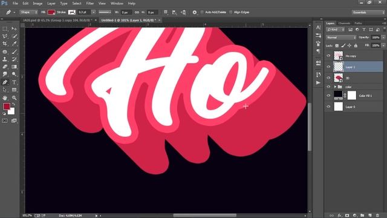Hide the Color Fill 1 layer
This screenshot has height=218, width=387.
pyautogui.click(x=328, y=96)
